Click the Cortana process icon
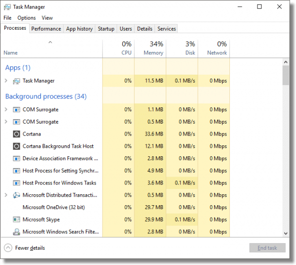 click(x=16, y=134)
